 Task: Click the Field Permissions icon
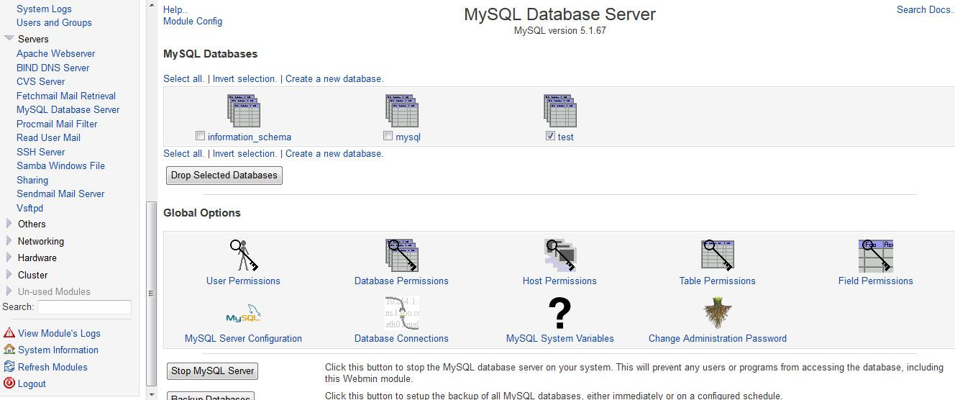(876, 255)
